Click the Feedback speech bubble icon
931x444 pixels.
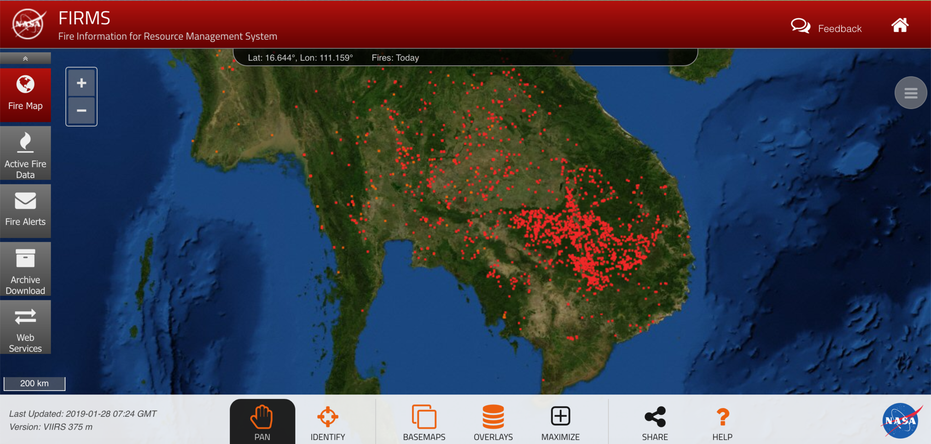tap(801, 25)
